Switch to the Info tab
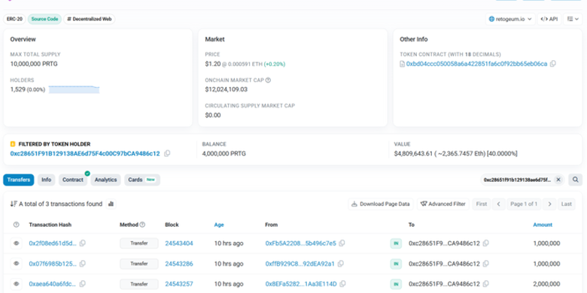Screen dimensions: 587x293 point(47,180)
